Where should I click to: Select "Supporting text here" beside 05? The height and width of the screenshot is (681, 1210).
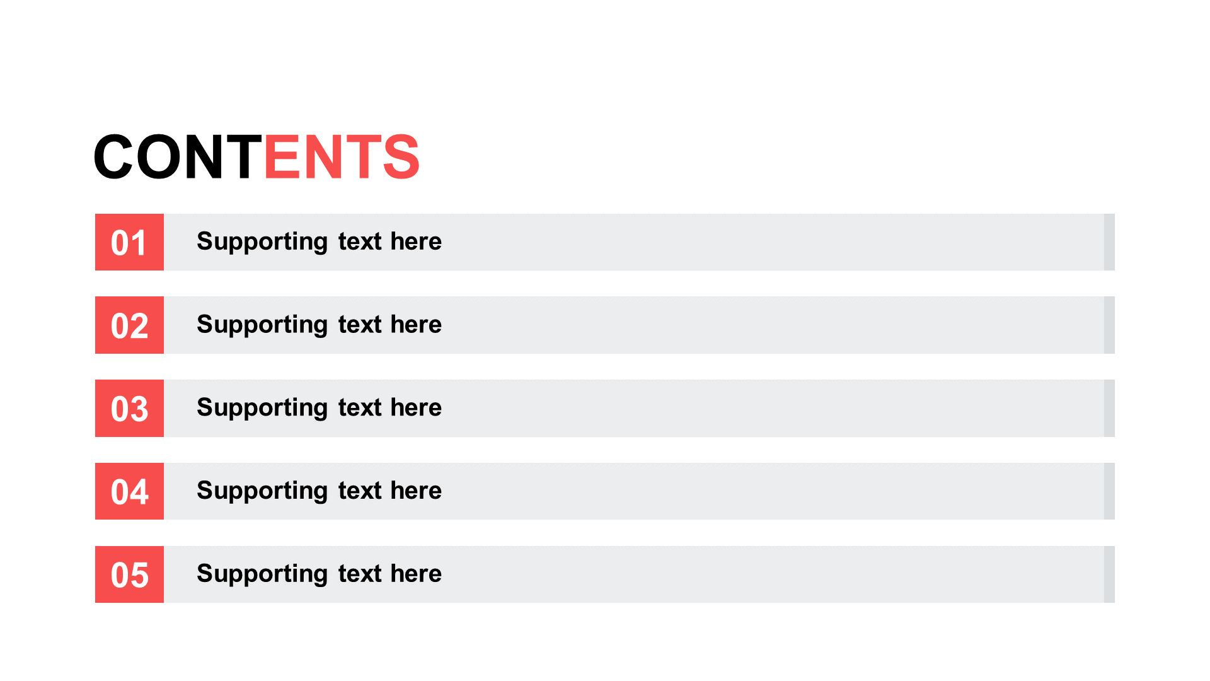pyautogui.click(x=319, y=574)
